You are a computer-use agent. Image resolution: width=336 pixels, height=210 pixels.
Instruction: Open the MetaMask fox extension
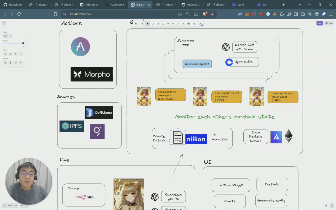point(247,14)
